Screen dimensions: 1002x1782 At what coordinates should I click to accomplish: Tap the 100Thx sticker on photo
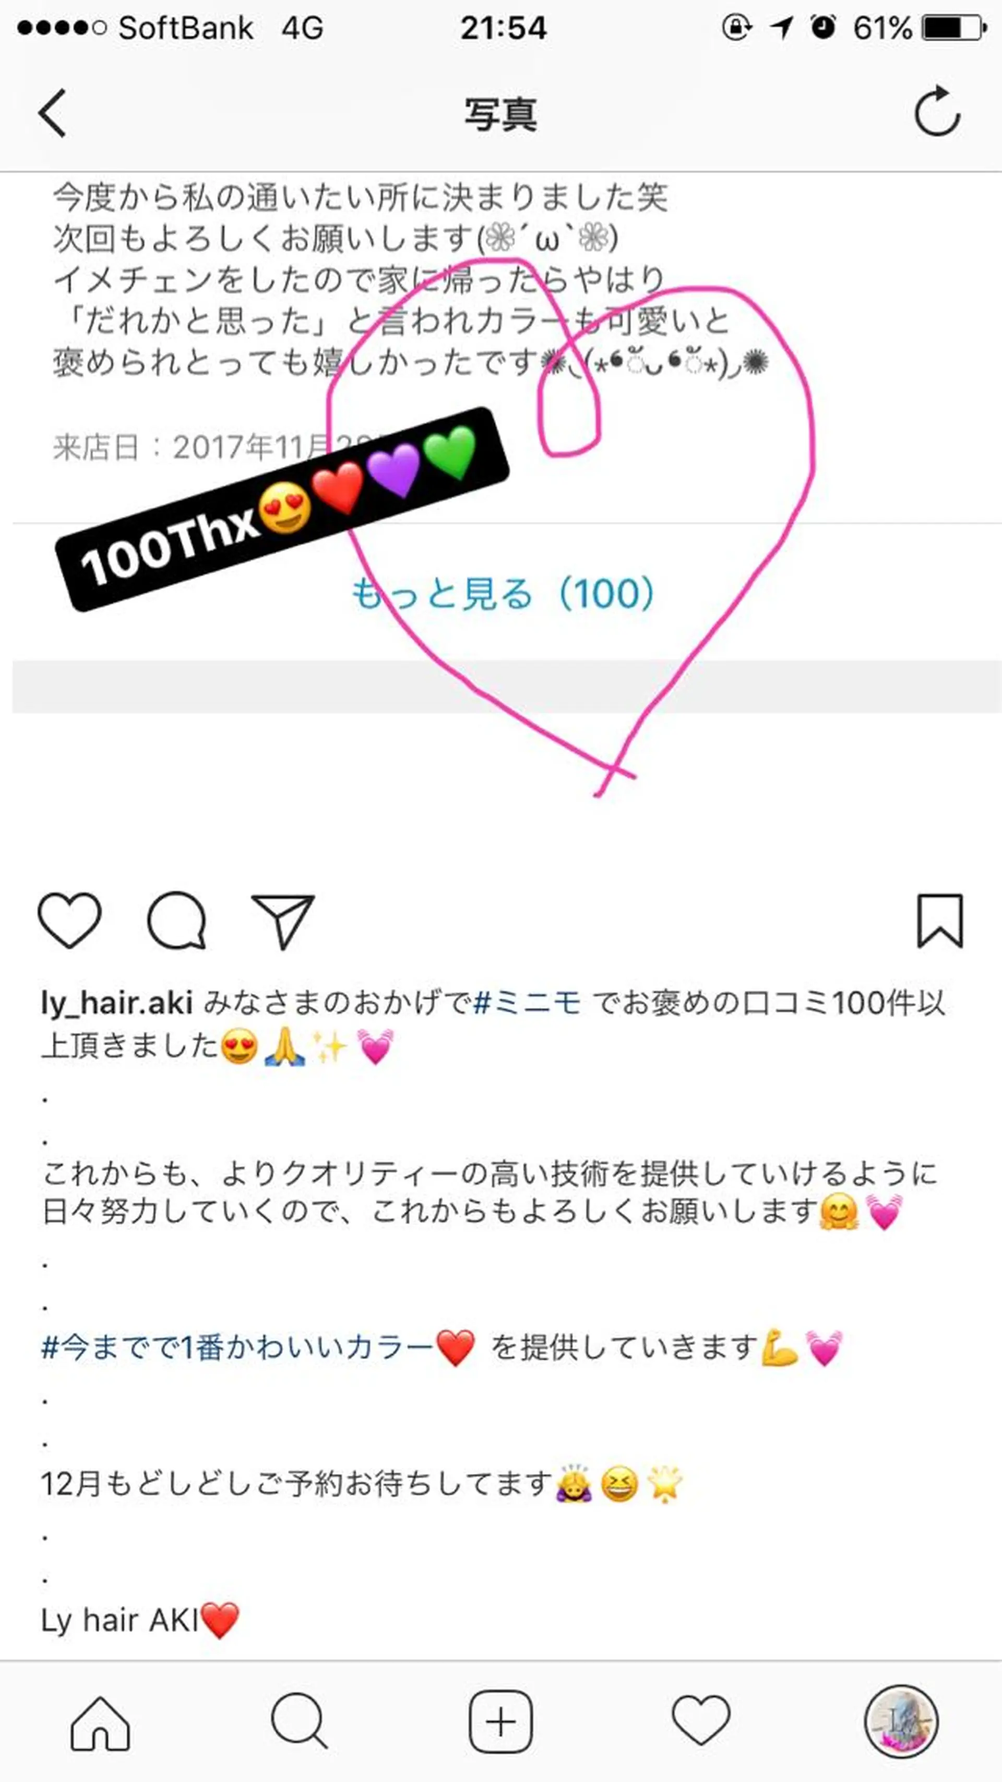pyautogui.click(x=282, y=509)
